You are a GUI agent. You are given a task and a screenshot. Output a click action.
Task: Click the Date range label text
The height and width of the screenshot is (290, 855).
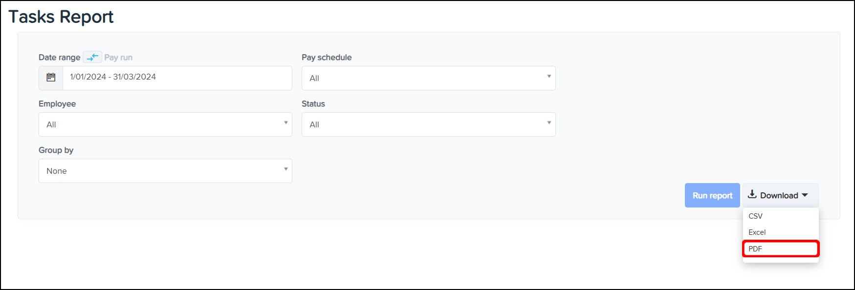pos(59,58)
